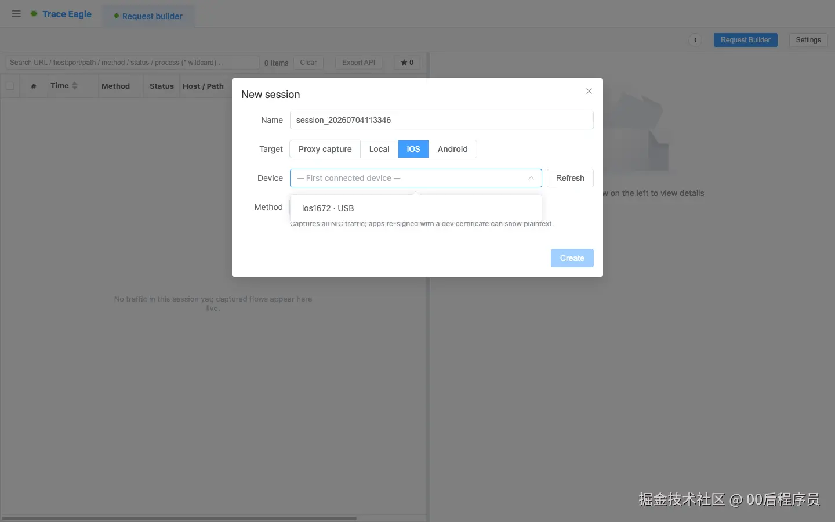
Task: Refresh the device list
Action: pyautogui.click(x=570, y=178)
